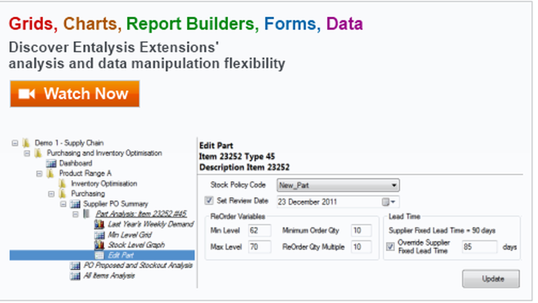The width and height of the screenshot is (538, 303).
Task: Open PO Proposed and Stockout Analysis
Action: [x=138, y=265]
